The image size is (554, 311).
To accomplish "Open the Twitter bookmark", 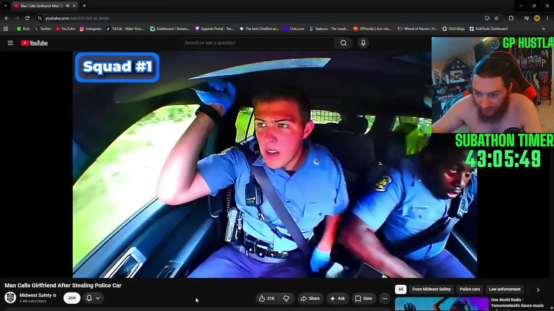I will (x=42, y=29).
